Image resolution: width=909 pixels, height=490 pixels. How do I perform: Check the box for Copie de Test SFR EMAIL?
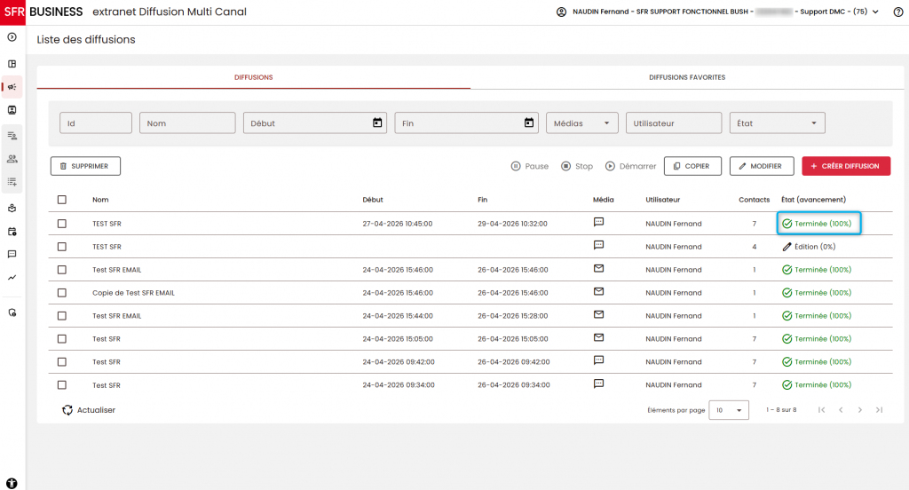click(62, 293)
